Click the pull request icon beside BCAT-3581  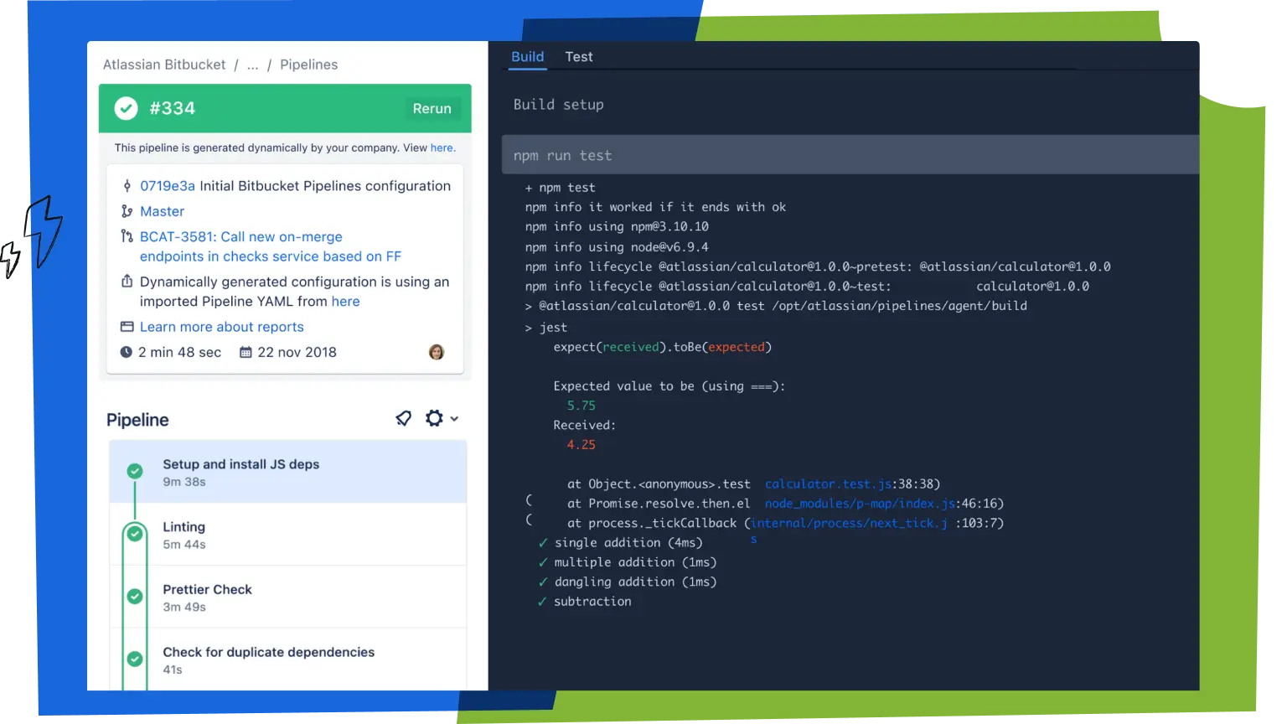[x=127, y=236]
